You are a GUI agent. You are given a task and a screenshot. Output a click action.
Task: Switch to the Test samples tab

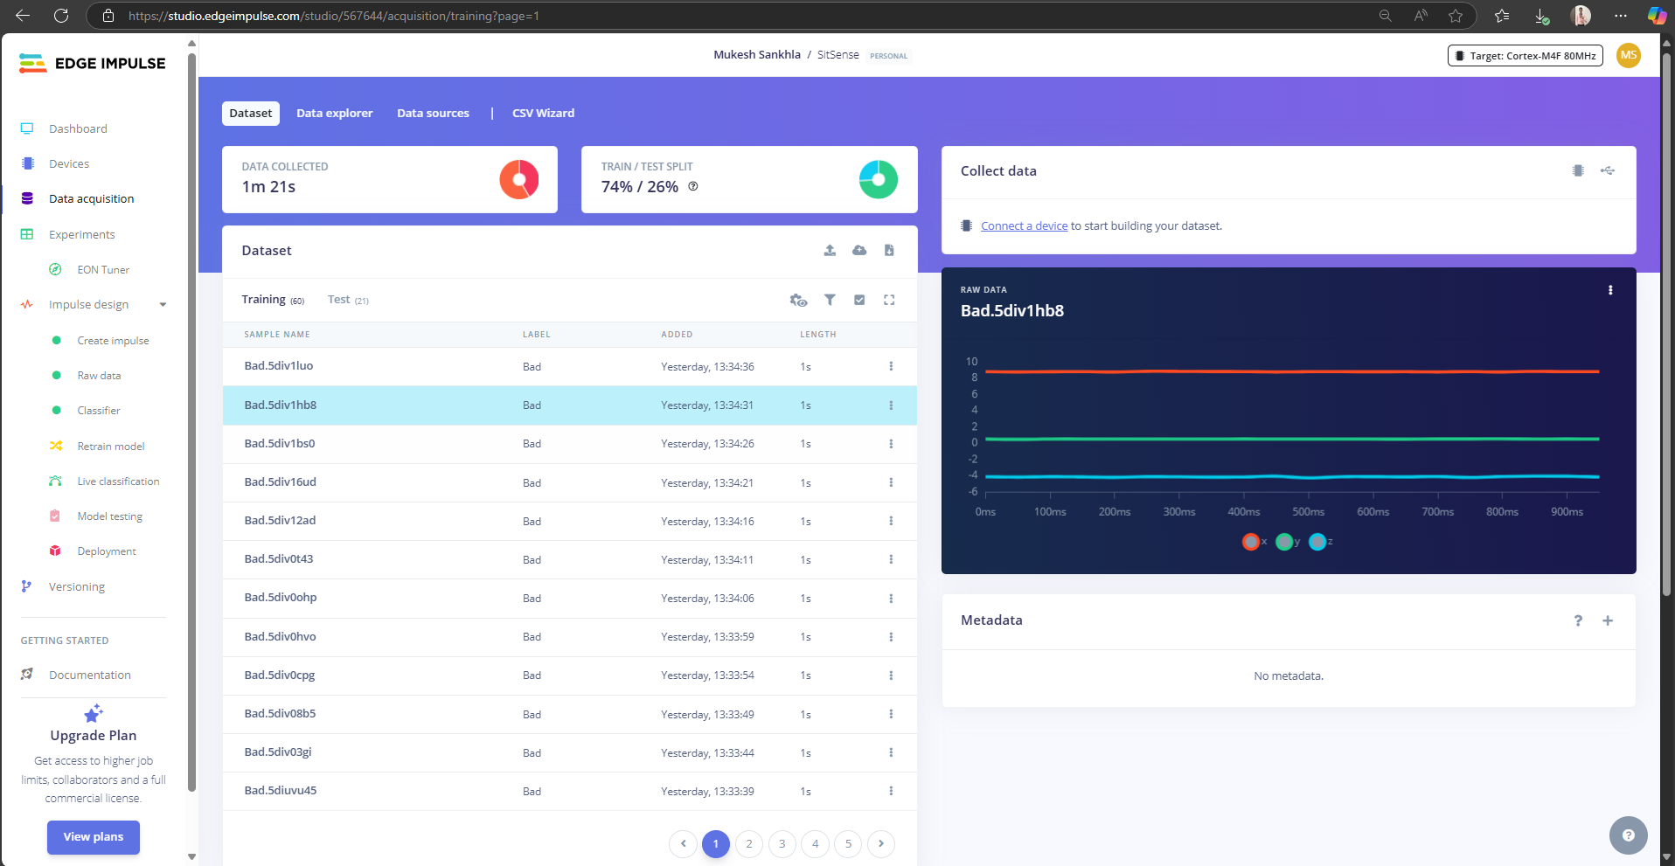coord(348,300)
